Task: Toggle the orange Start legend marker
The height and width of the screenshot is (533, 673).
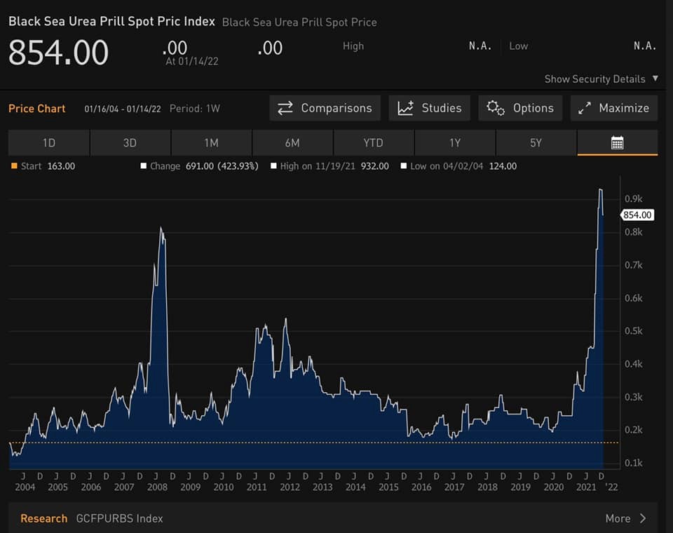Action: click(x=14, y=166)
